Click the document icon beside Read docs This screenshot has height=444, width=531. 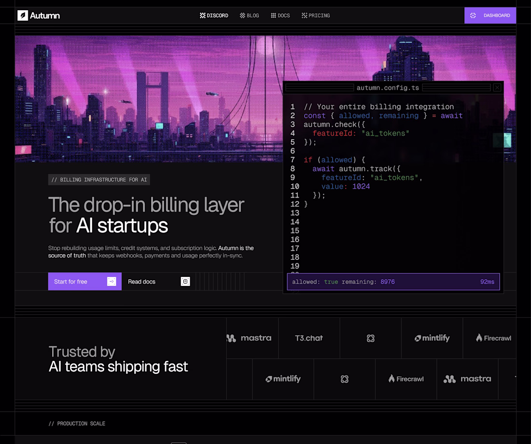185,281
